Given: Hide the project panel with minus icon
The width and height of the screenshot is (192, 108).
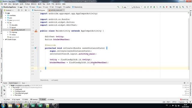Looking at the screenshot, I should pyautogui.click(x=29, y=10).
